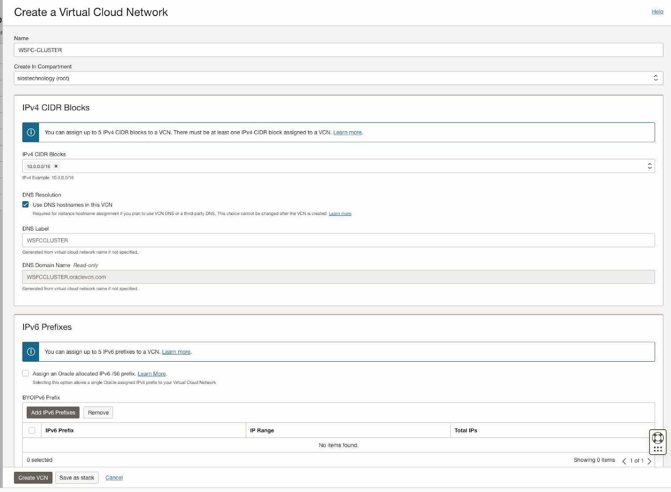Click the IPv4 info circle icon
The height and width of the screenshot is (492, 671).
[31, 132]
